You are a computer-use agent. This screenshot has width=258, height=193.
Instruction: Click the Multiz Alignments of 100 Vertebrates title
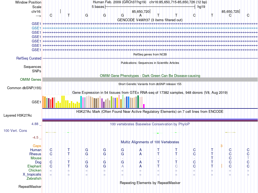pos(150,142)
